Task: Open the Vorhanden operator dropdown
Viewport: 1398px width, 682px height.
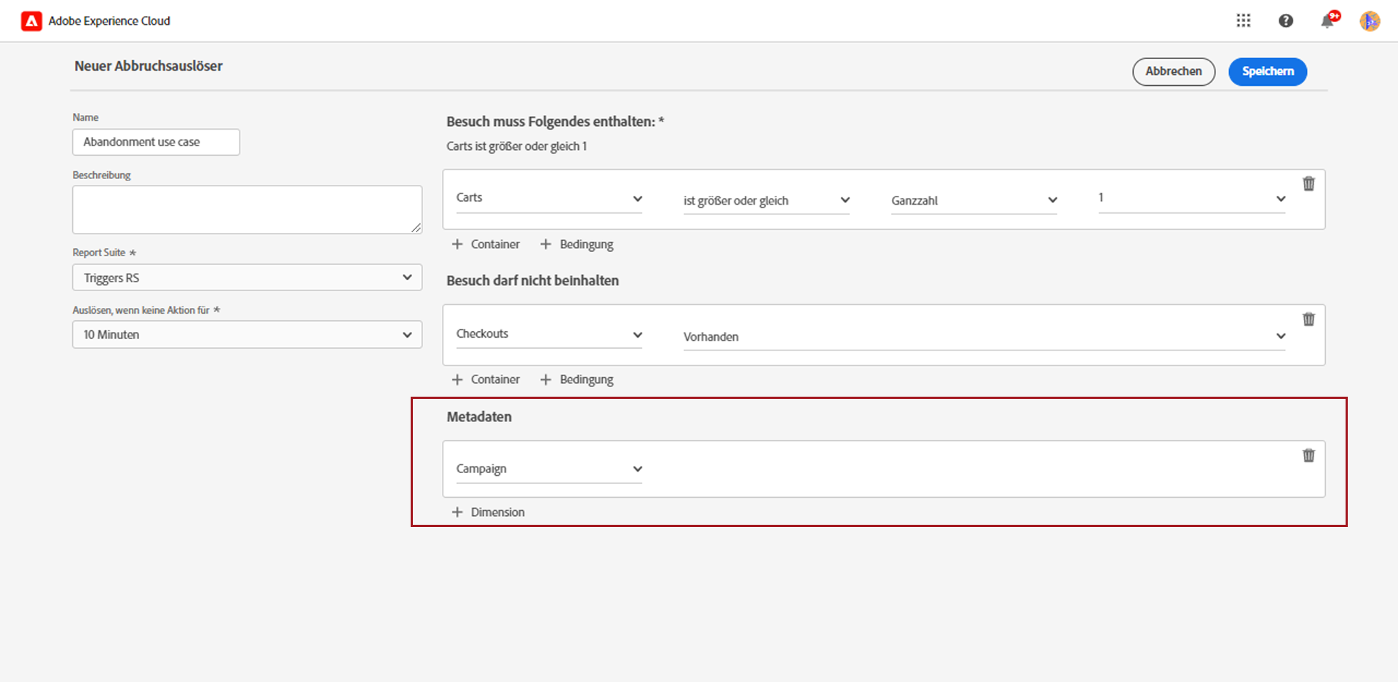Action: 984,336
